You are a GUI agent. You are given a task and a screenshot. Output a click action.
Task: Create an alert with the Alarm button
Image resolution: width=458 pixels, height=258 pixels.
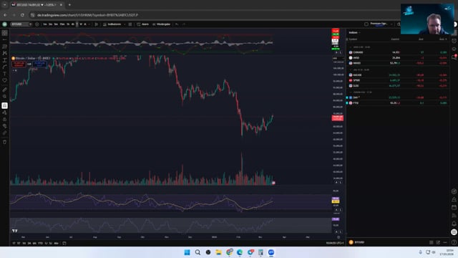click(143, 24)
